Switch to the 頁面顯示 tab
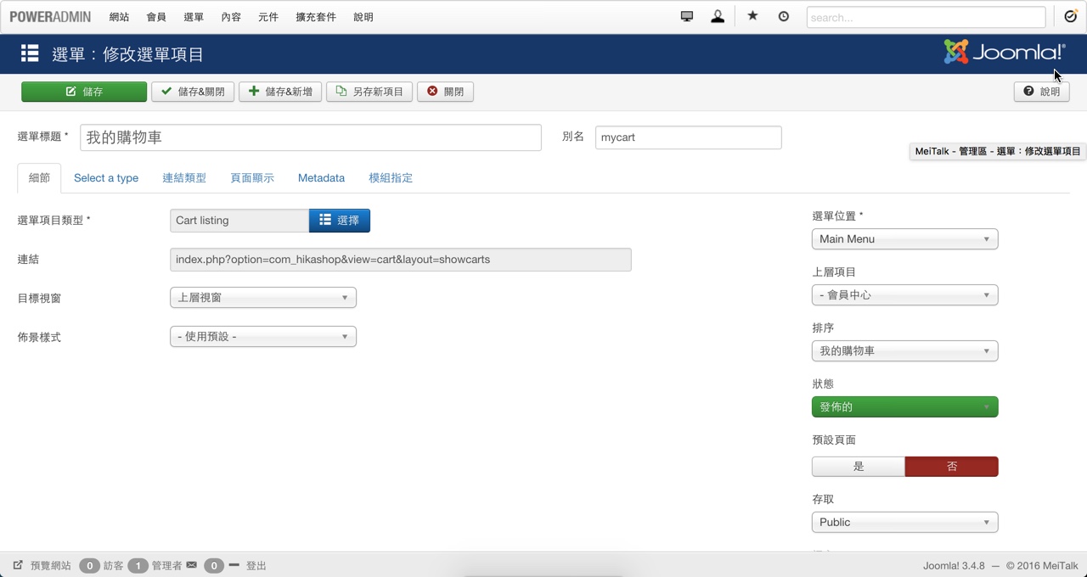1087x577 pixels. point(252,178)
